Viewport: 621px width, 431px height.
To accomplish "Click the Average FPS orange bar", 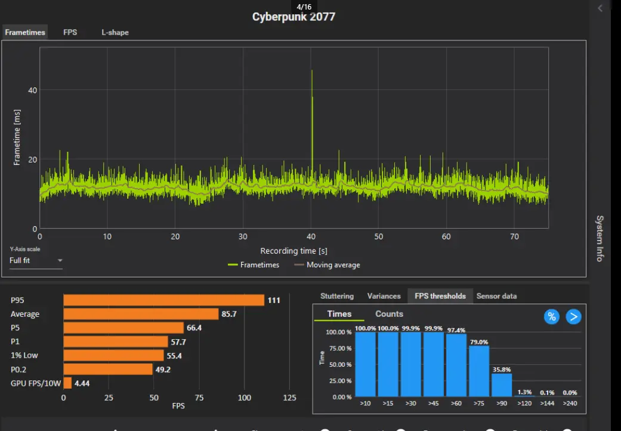I will coord(141,314).
